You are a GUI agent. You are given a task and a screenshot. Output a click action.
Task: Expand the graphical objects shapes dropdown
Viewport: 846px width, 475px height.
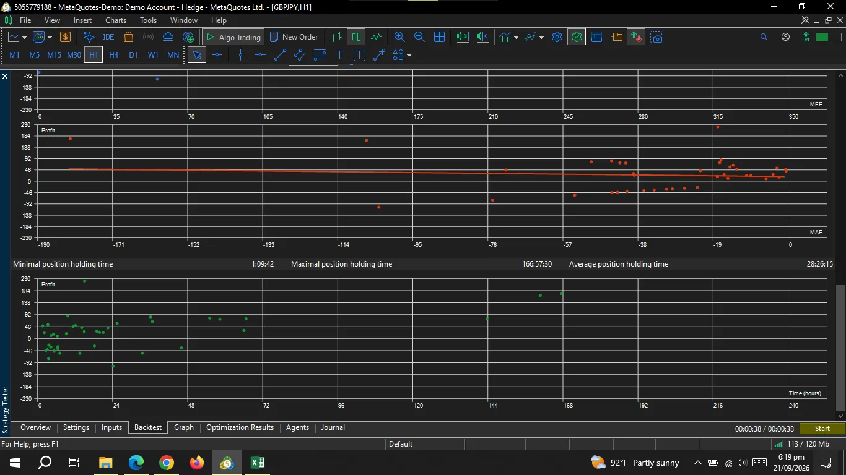coord(409,56)
